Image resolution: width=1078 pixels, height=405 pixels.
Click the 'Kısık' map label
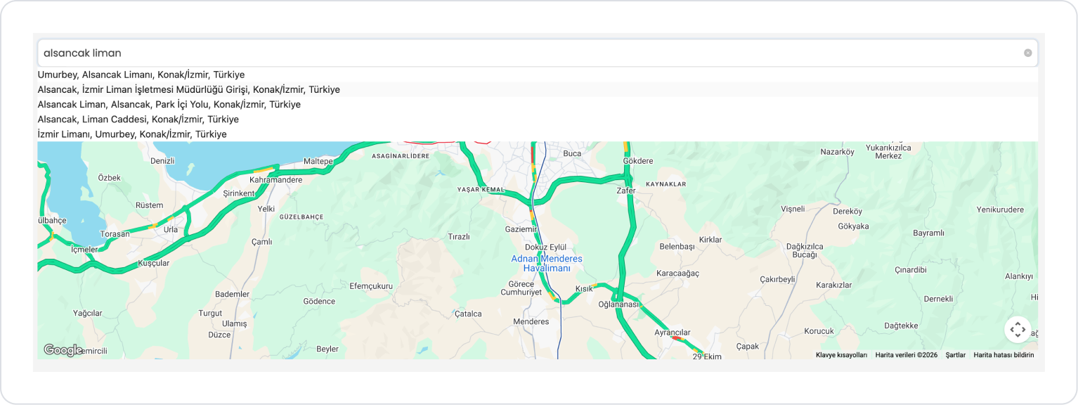coord(584,289)
